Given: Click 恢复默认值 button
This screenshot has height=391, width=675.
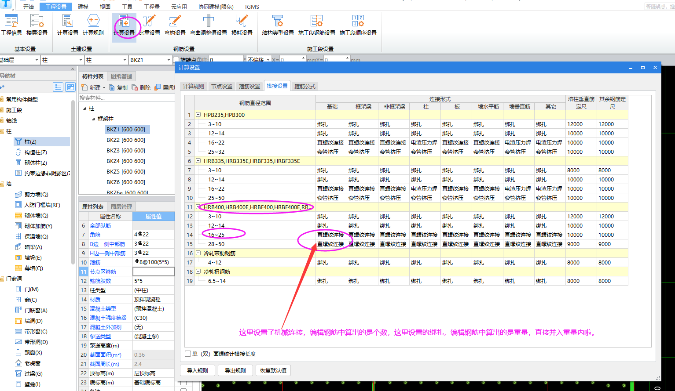Looking at the screenshot, I should pyautogui.click(x=273, y=370).
